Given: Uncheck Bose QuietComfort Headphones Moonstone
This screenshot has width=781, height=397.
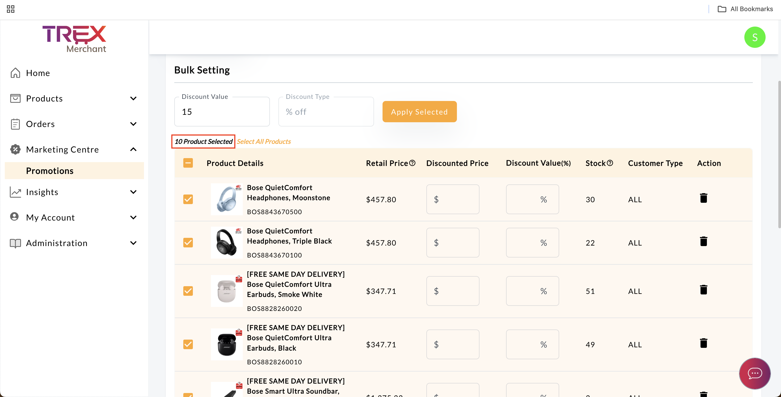Looking at the screenshot, I should click(x=188, y=199).
